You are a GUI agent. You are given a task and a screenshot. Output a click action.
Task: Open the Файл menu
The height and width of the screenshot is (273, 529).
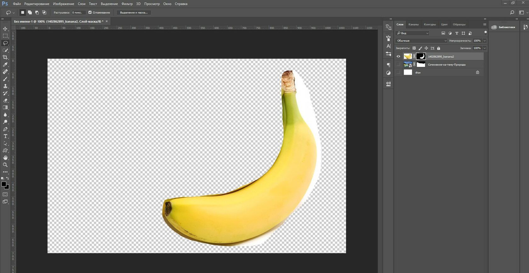(x=17, y=4)
